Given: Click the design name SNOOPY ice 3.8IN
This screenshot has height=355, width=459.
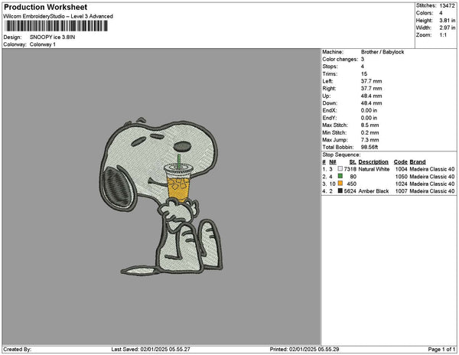Looking at the screenshot, I should tap(52, 37).
